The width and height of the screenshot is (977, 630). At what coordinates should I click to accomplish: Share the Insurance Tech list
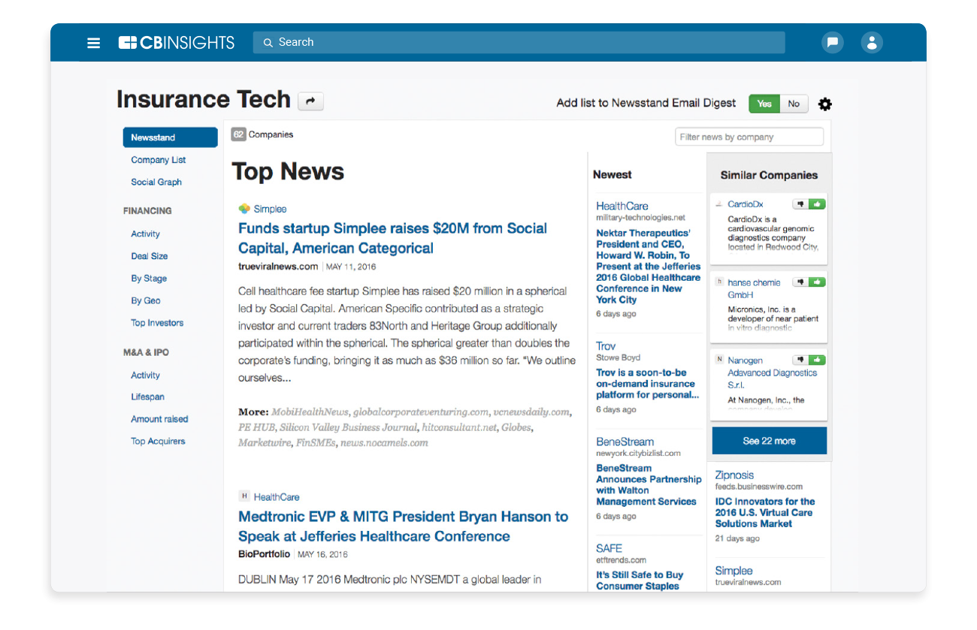pyautogui.click(x=310, y=101)
